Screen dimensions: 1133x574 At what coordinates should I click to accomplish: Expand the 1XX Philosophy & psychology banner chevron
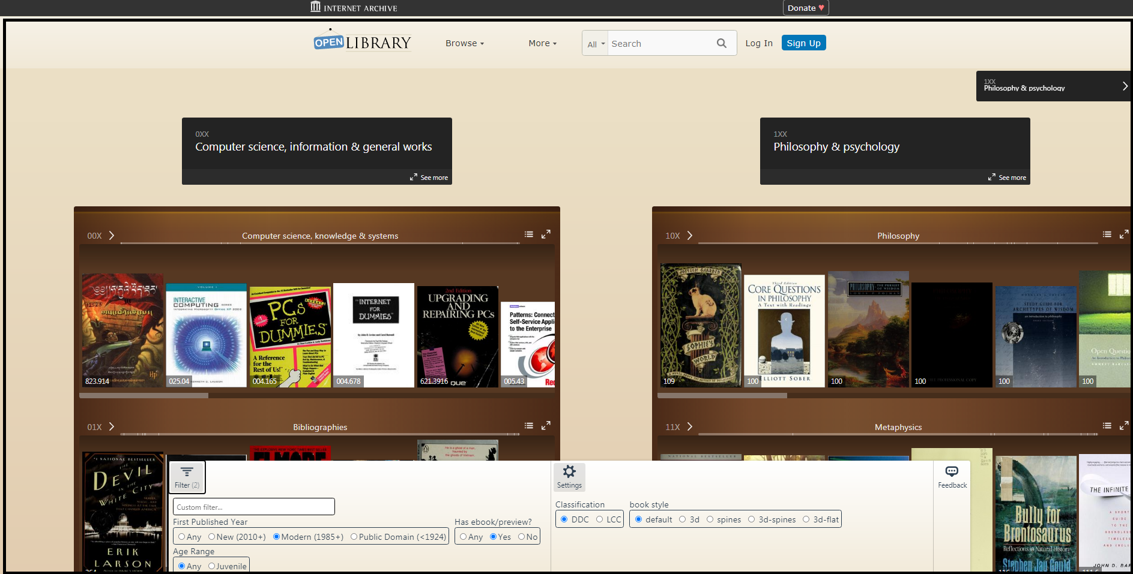(x=1125, y=86)
